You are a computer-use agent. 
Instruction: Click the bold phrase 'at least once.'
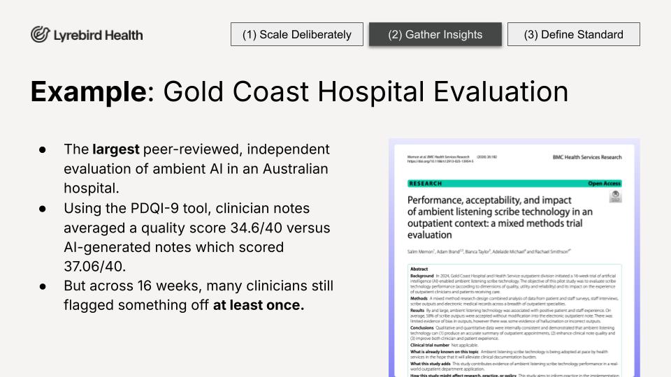click(259, 305)
